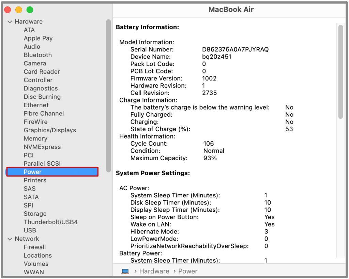Screen dimensions: 349x279
Task: Select Volumes under Network
Action: [36, 264]
